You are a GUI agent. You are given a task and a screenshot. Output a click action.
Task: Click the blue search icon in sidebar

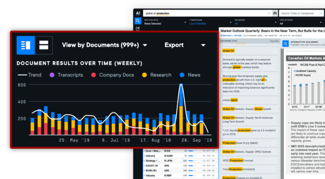coord(138,21)
